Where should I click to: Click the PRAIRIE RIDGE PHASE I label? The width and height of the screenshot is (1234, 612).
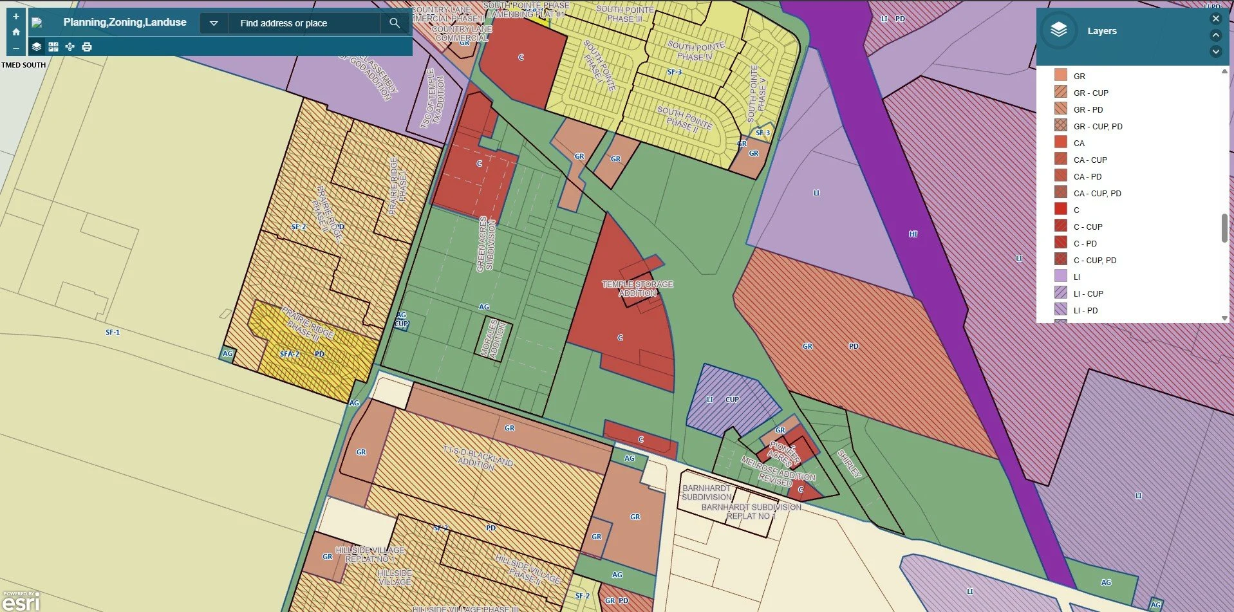[x=398, y=186]
